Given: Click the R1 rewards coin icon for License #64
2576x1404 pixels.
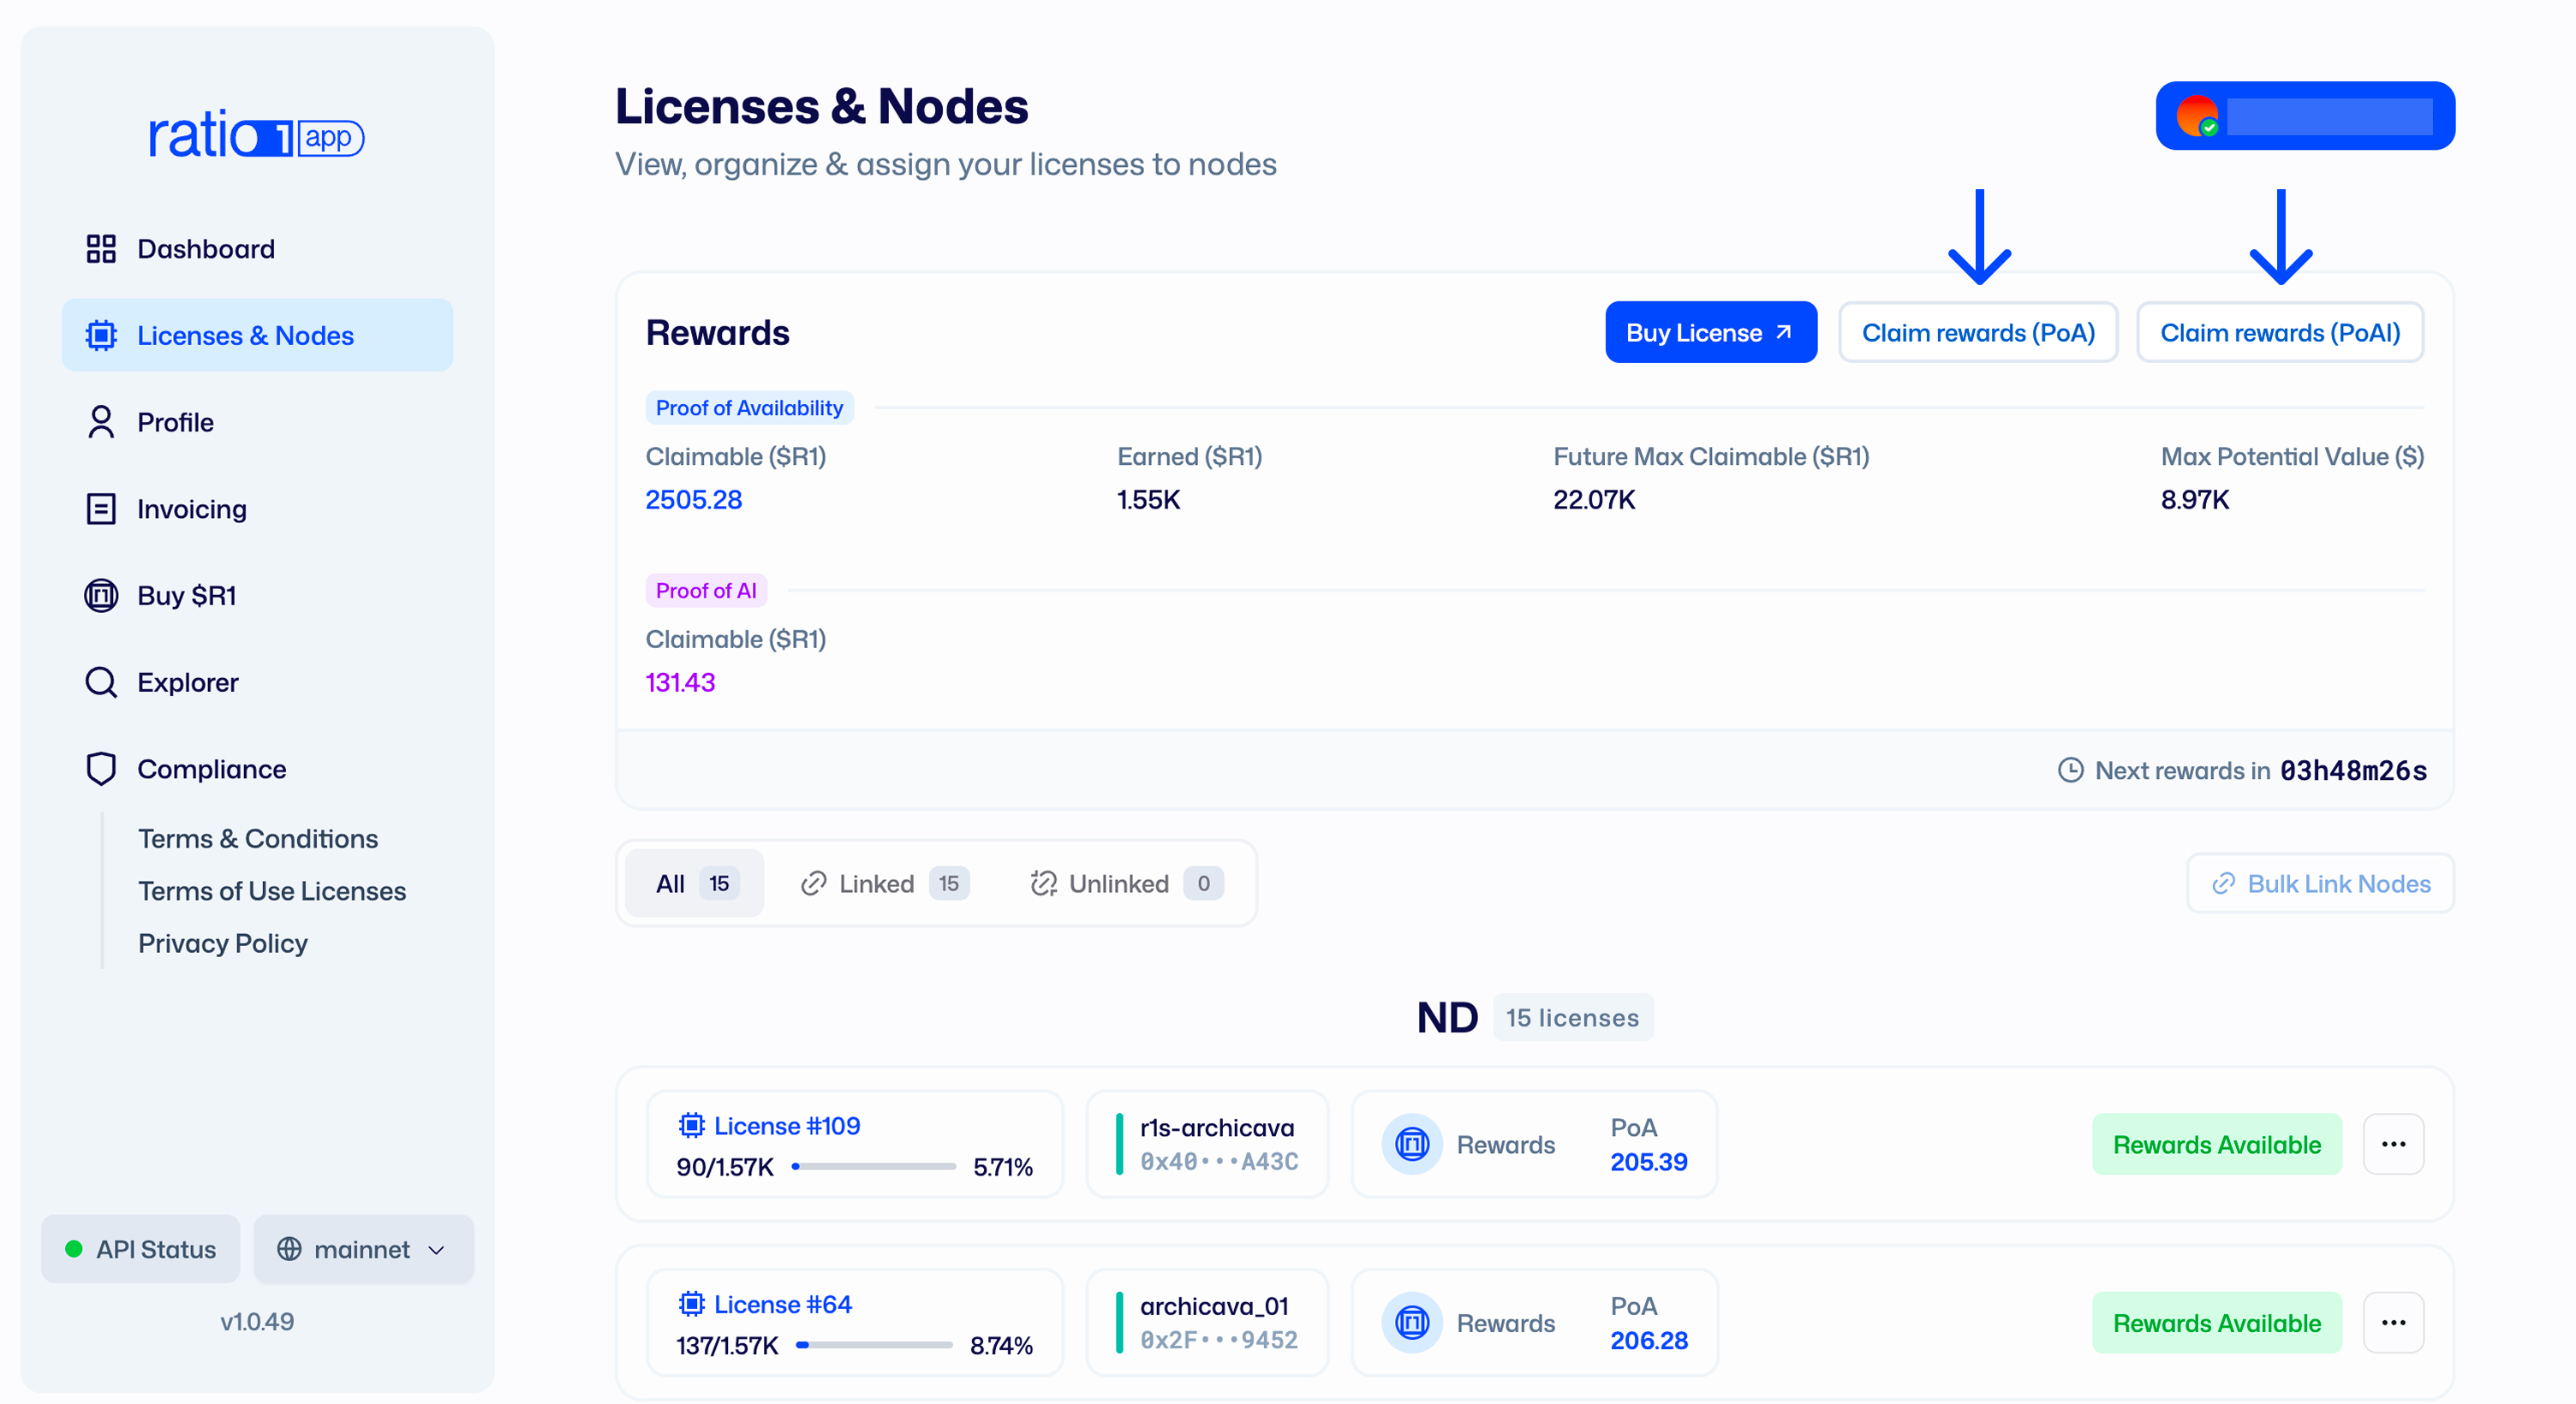Looking at the screenshot, I should (1412, 1323).
